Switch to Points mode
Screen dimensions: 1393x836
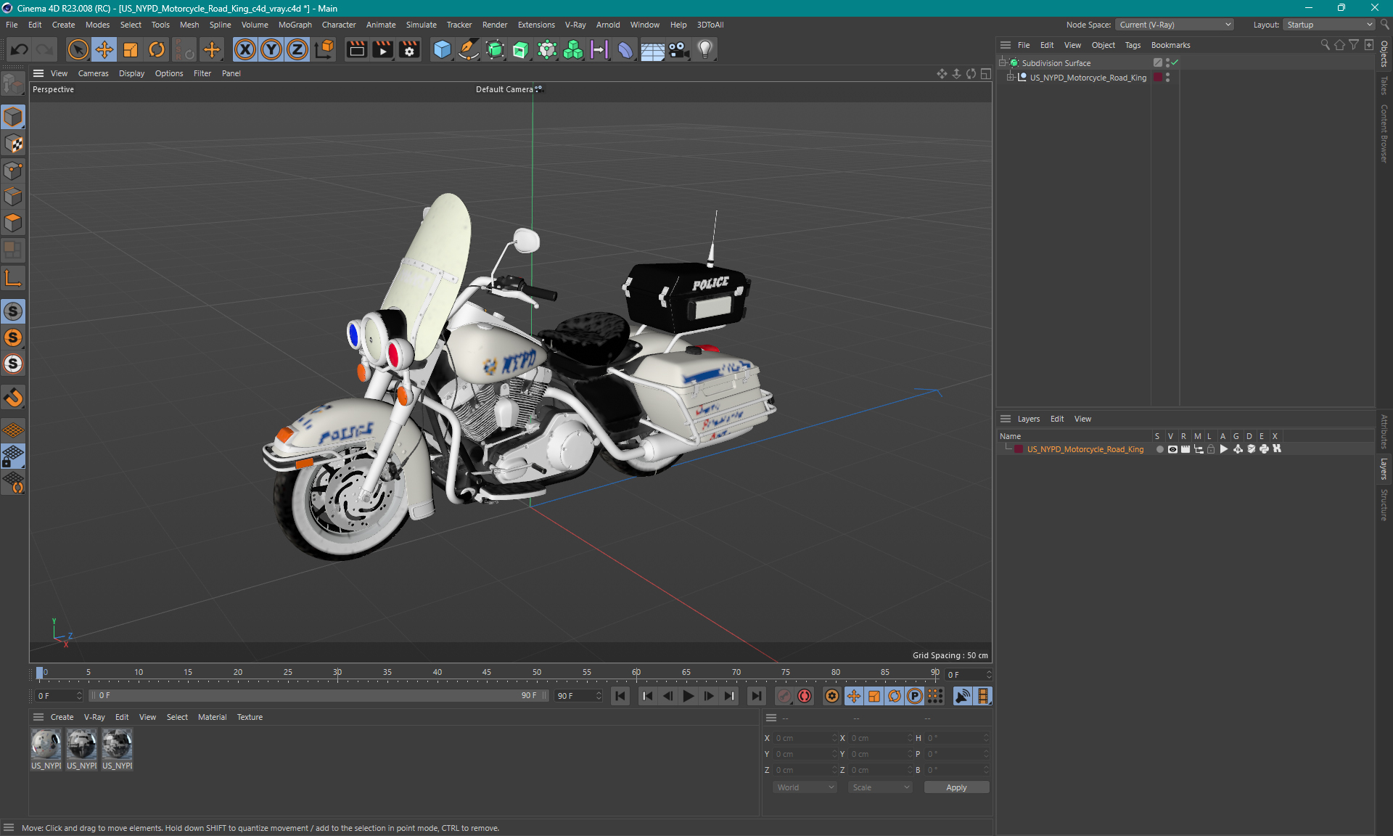pyautogui.click(x=13, y=171)
